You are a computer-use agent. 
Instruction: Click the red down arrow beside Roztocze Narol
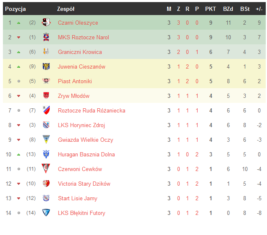coord(18,37)
